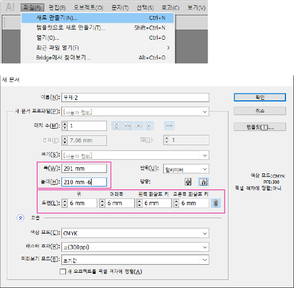Select 새로 만들기(N) menu entry
This screenshot has width=294, height=288.
(x=97, y=18)
